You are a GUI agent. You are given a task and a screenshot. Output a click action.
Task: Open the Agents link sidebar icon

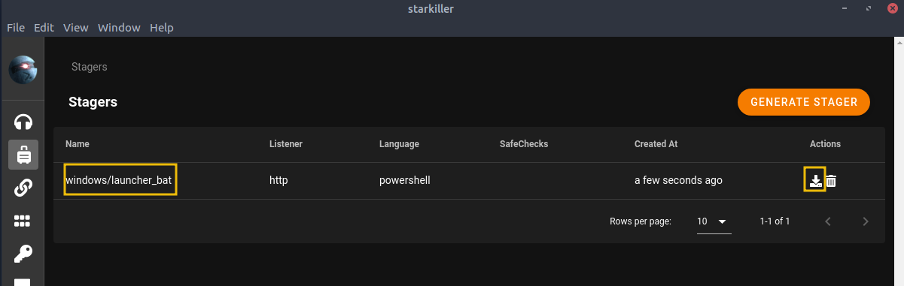click(23, 188)
